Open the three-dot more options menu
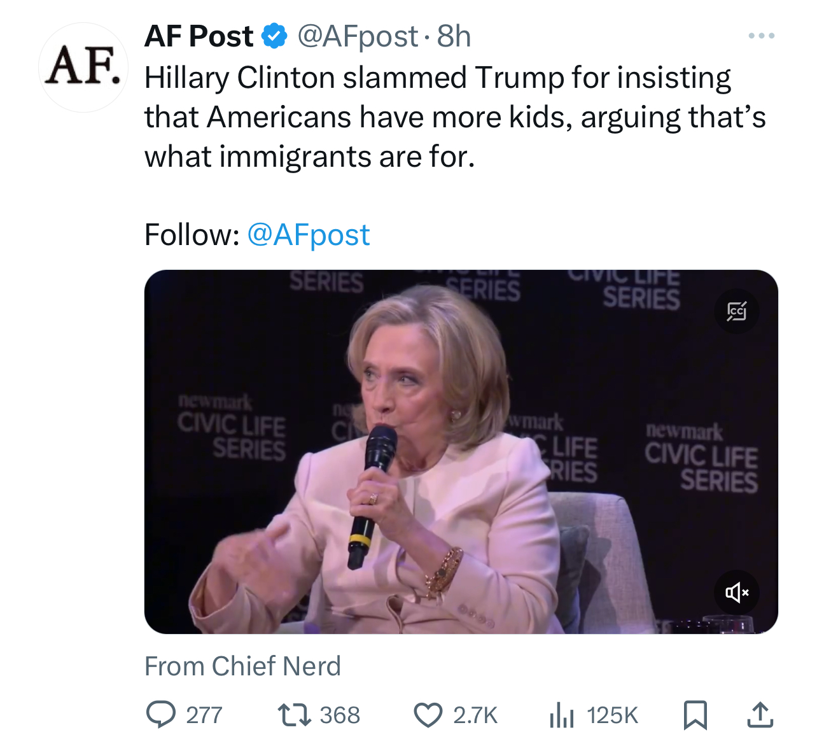817x739 pixels. coord(762,36)
